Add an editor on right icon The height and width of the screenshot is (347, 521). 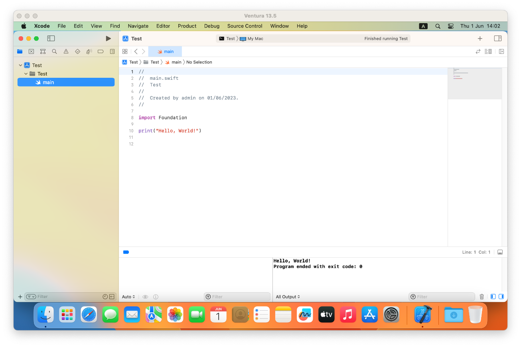point(501,51)
